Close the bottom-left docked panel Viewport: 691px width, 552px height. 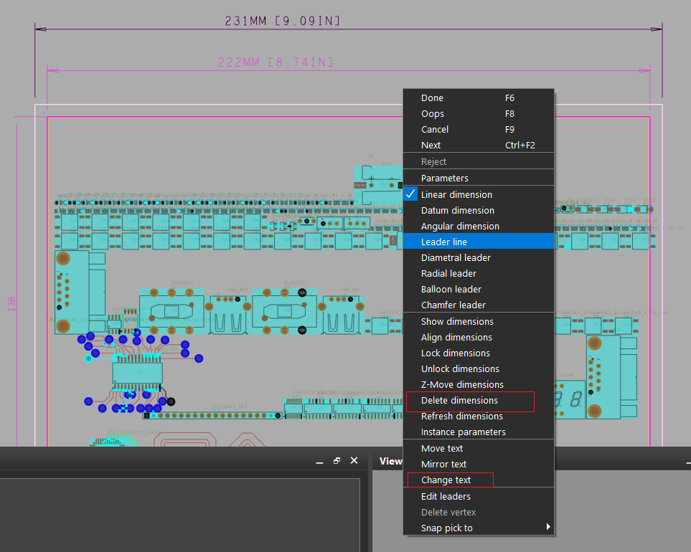pos(354,461)
